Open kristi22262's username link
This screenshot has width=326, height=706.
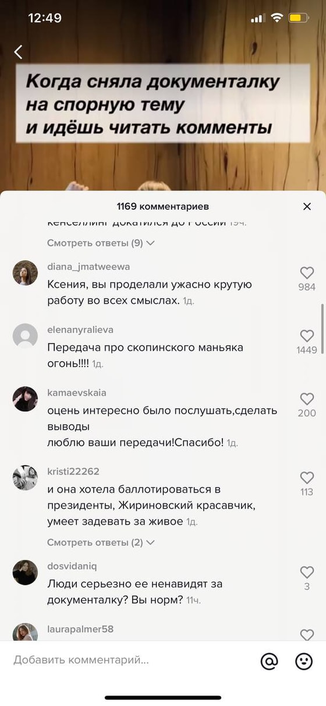[x=73, y=471]
